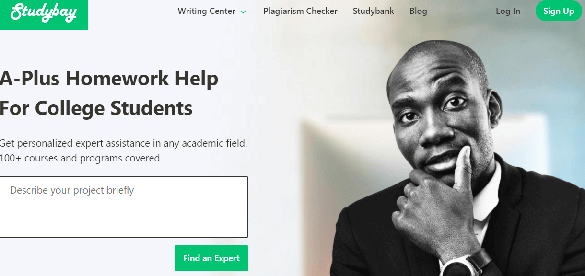Screen dimensions: 585x276
Task: Expand the Writing Center chevron arrow
Action: 243,11
